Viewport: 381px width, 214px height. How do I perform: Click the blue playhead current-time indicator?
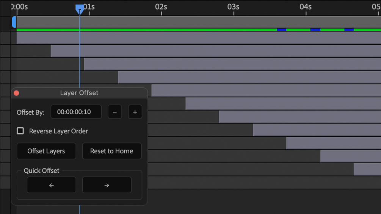point(80,9)
